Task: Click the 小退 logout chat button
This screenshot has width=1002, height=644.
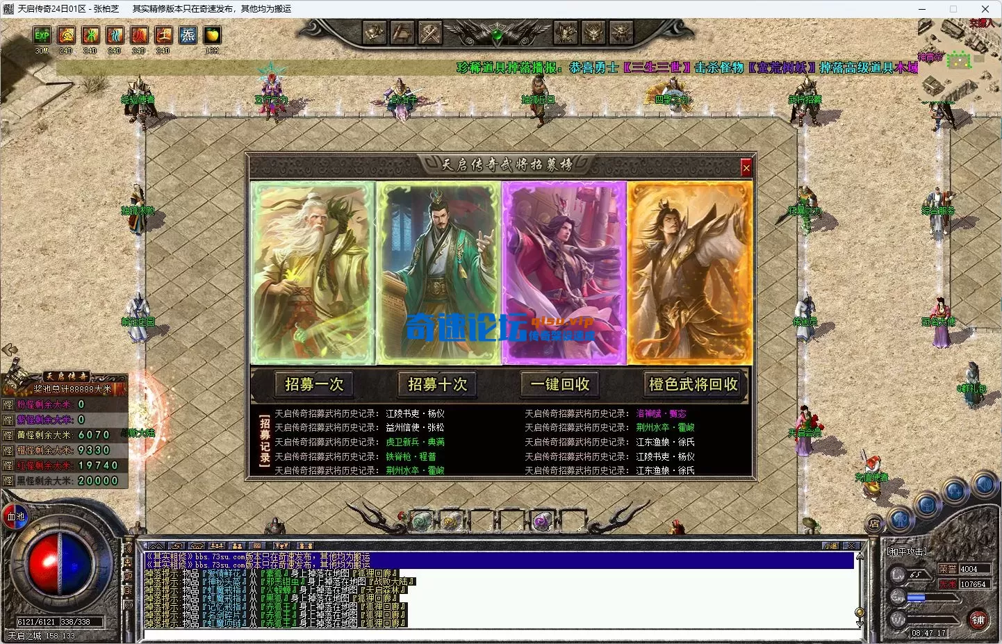Action: 831,546
